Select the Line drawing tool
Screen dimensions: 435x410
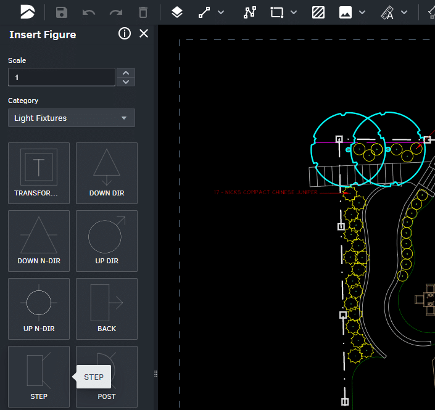click(x=204, y=12)
